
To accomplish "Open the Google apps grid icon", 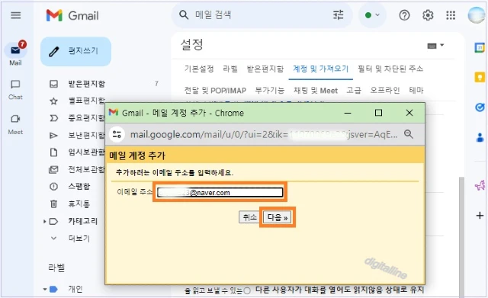I will pos(451,15).
